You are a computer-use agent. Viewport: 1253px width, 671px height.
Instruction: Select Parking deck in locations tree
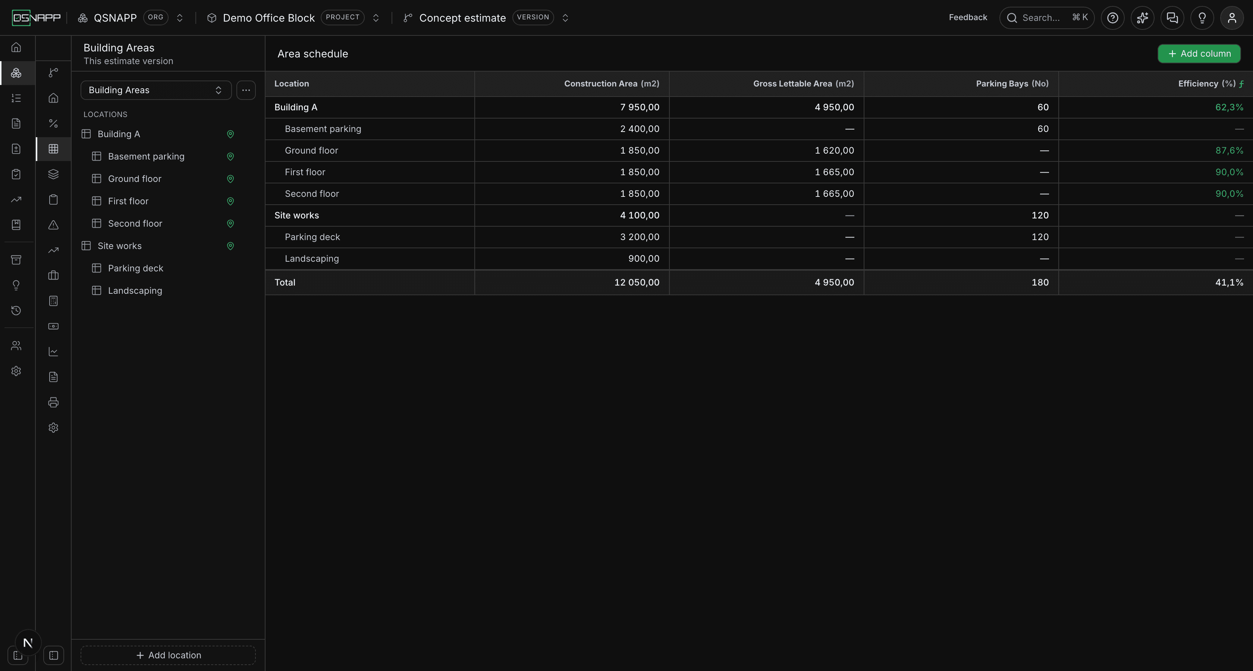click(136, 268)
